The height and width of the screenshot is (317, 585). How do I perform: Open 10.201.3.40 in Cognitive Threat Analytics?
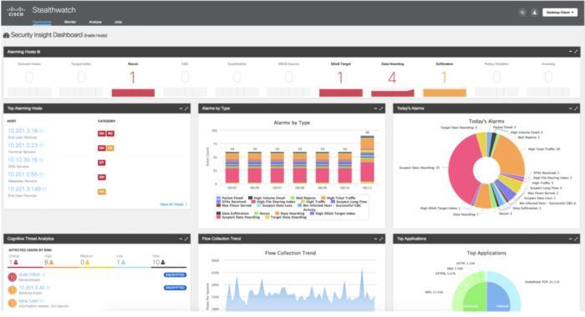click(32, 288)
